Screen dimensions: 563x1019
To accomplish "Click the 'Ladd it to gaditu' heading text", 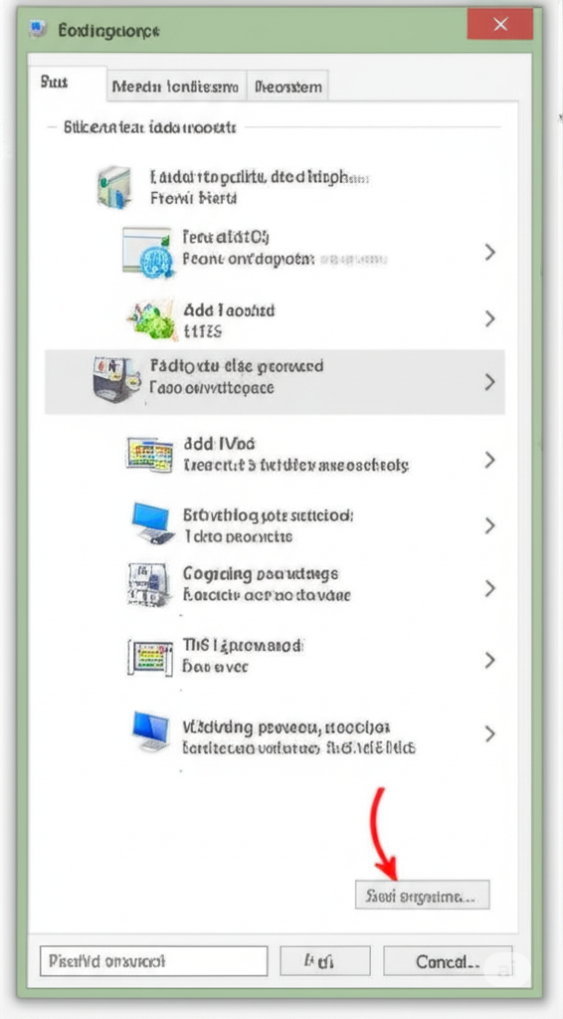I will coord(261,177).
